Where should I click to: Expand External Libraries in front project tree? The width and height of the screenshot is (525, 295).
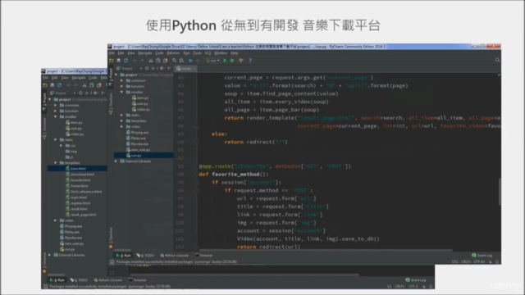tap(116, 161)
